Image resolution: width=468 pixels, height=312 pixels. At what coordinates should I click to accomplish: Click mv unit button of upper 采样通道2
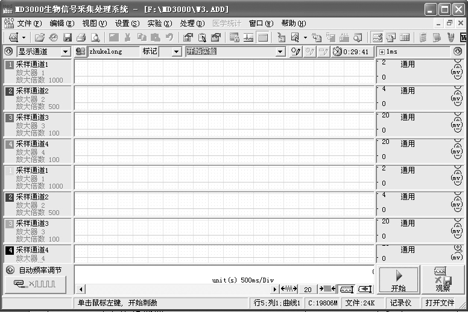[x=457, y=99]
